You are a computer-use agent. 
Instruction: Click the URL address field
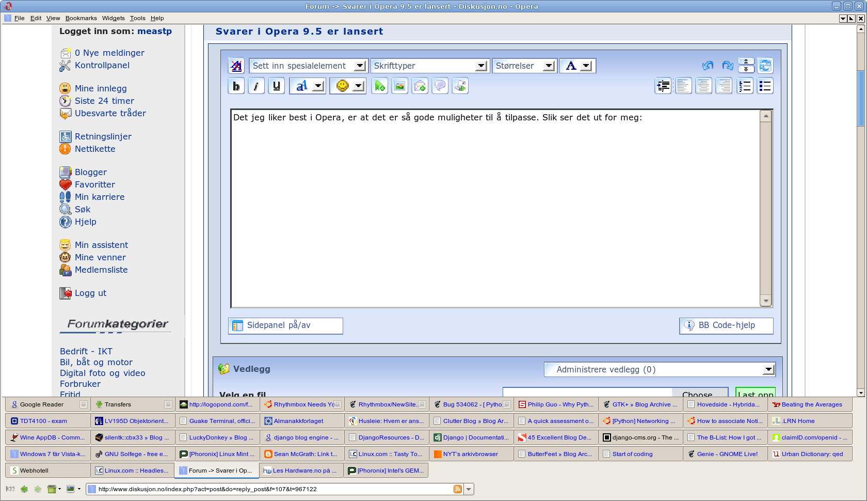click(x=274, y=489)
